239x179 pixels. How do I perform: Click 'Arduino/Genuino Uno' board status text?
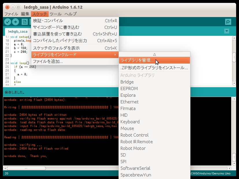pyautogui.click(x=215, y=173)
